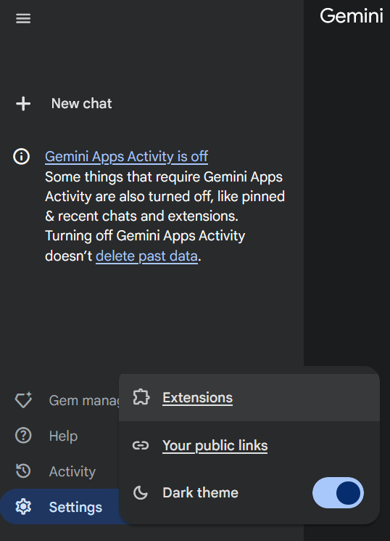Click the Dark theme moon icon
The image size is (390, 541).
140,492
